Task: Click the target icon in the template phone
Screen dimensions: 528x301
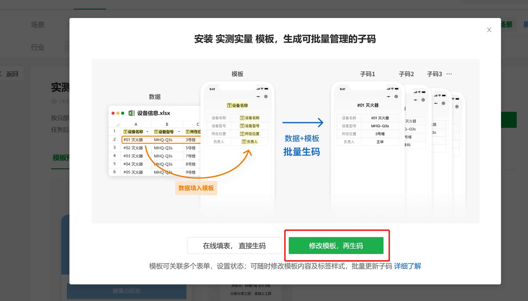Action: [x=266, y=97]
